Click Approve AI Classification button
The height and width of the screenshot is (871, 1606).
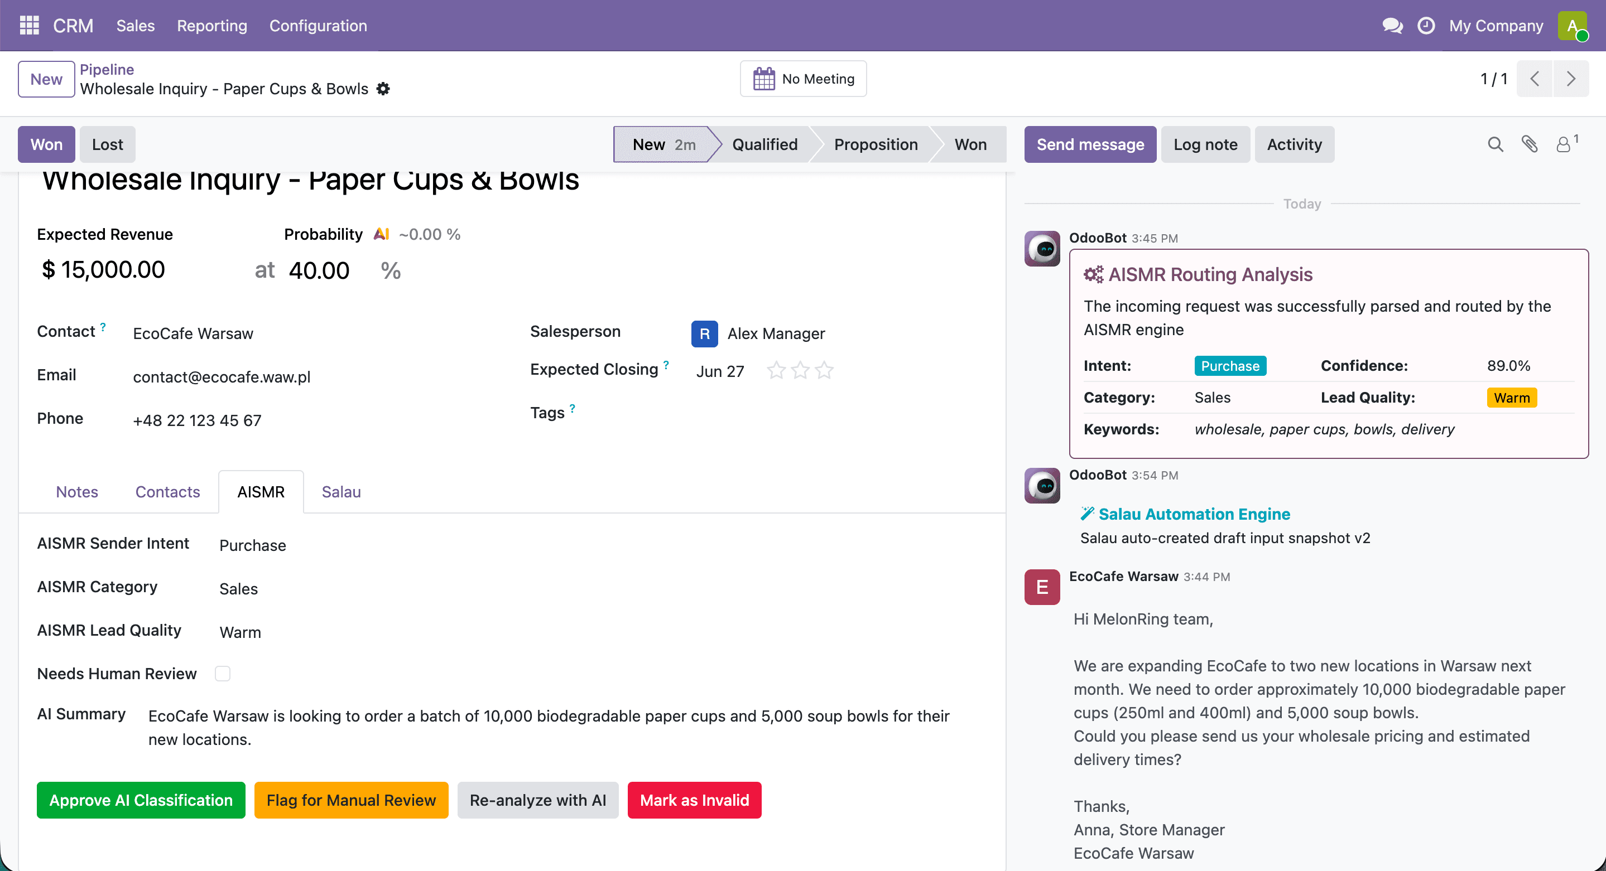pyautogui.click(x=141, y=800)
